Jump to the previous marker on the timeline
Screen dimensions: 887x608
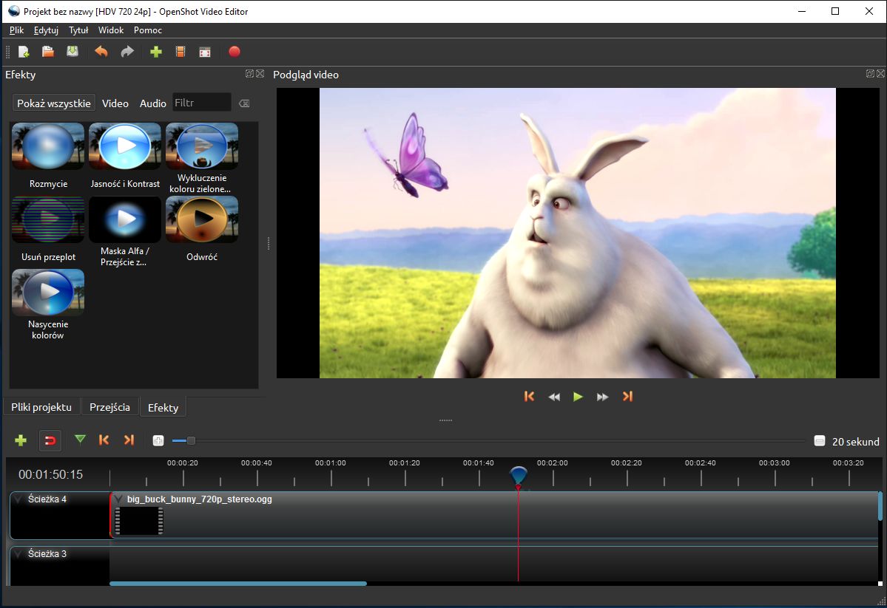click(x=104, y=440)
